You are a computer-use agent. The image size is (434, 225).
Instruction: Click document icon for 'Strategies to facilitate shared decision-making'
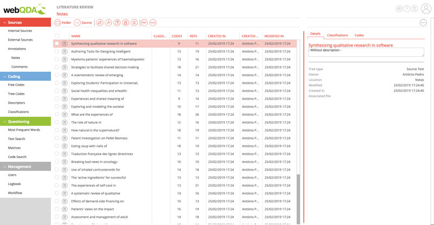[x=65, y=68]
